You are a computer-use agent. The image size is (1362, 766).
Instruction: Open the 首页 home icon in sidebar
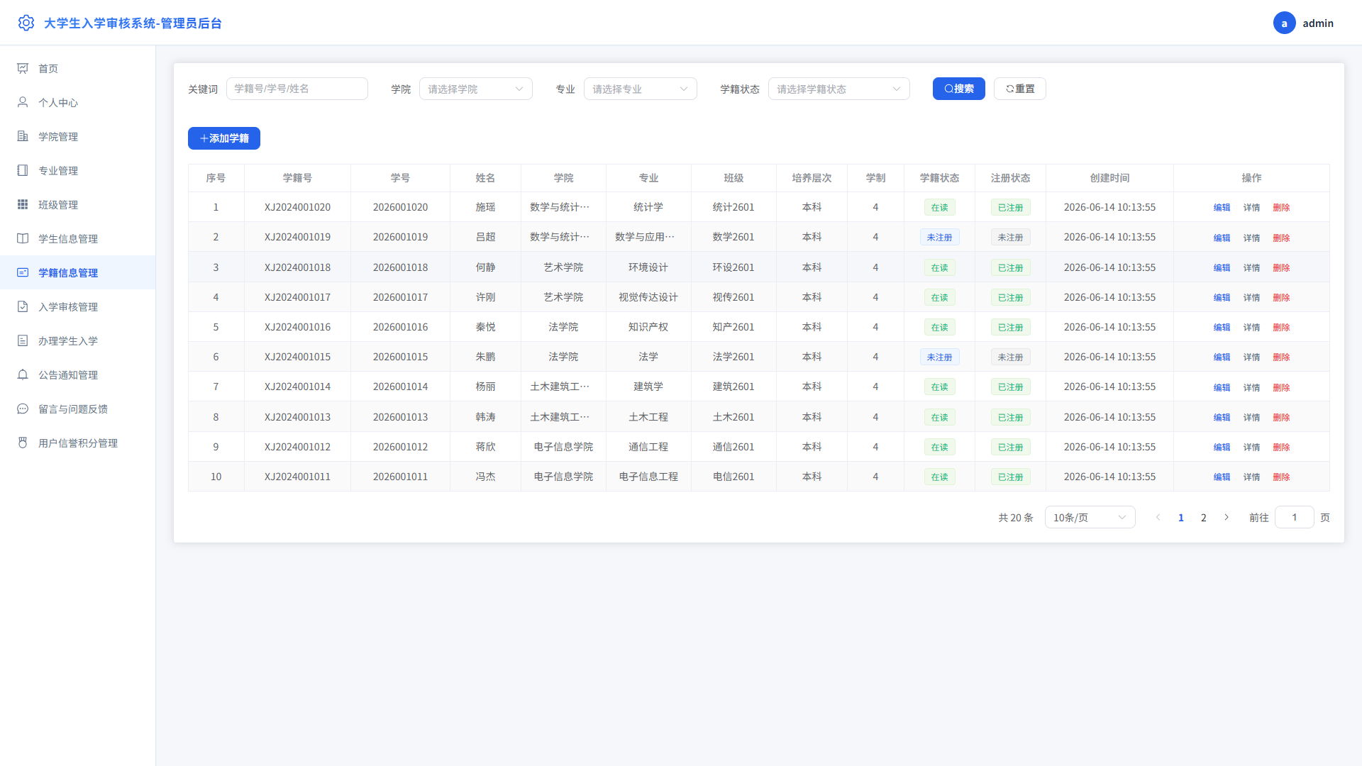pos(23,68)
